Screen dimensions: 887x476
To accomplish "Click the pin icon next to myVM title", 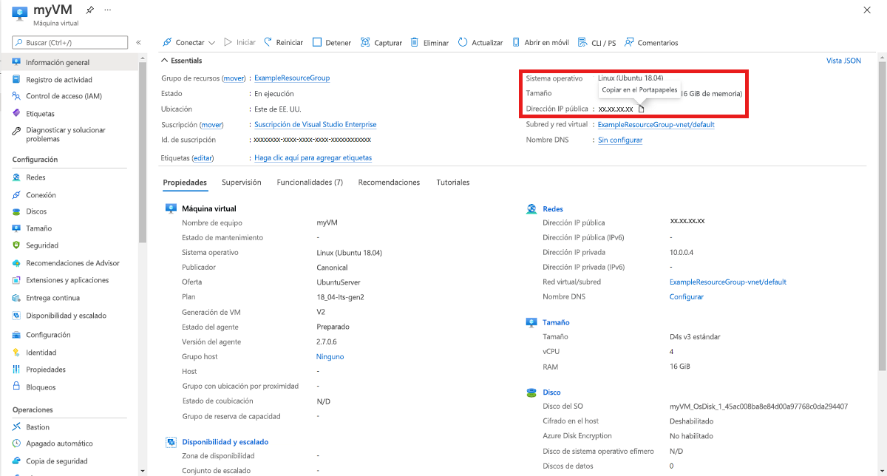I will (90, 10).
